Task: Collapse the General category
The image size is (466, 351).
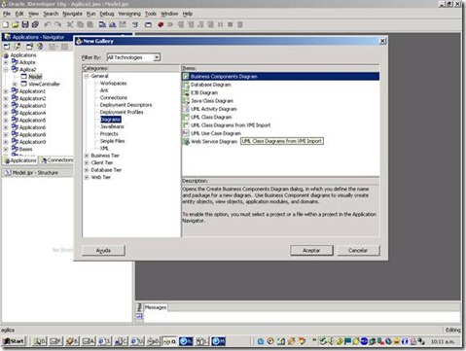Action: click(x=87, y=76)
